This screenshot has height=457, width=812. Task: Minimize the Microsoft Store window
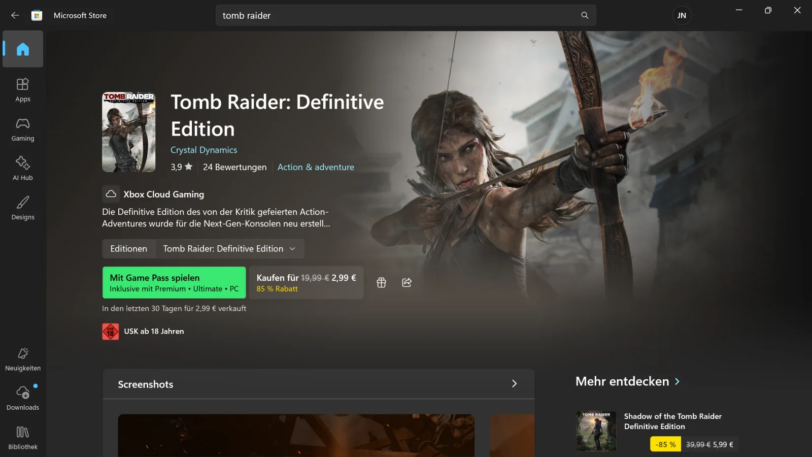click(x=739, y=10)
